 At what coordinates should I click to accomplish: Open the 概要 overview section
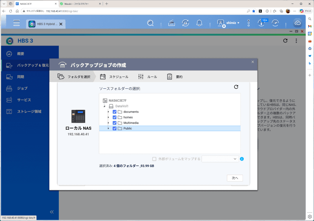(30, 54)
